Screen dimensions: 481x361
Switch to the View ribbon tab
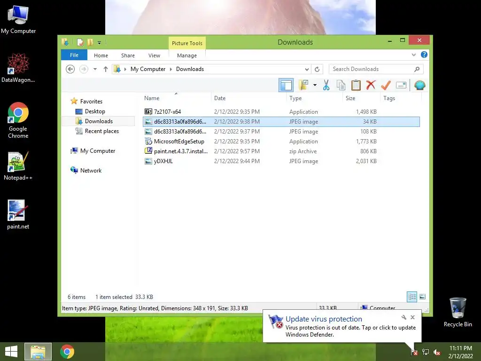tap(154, 55)
